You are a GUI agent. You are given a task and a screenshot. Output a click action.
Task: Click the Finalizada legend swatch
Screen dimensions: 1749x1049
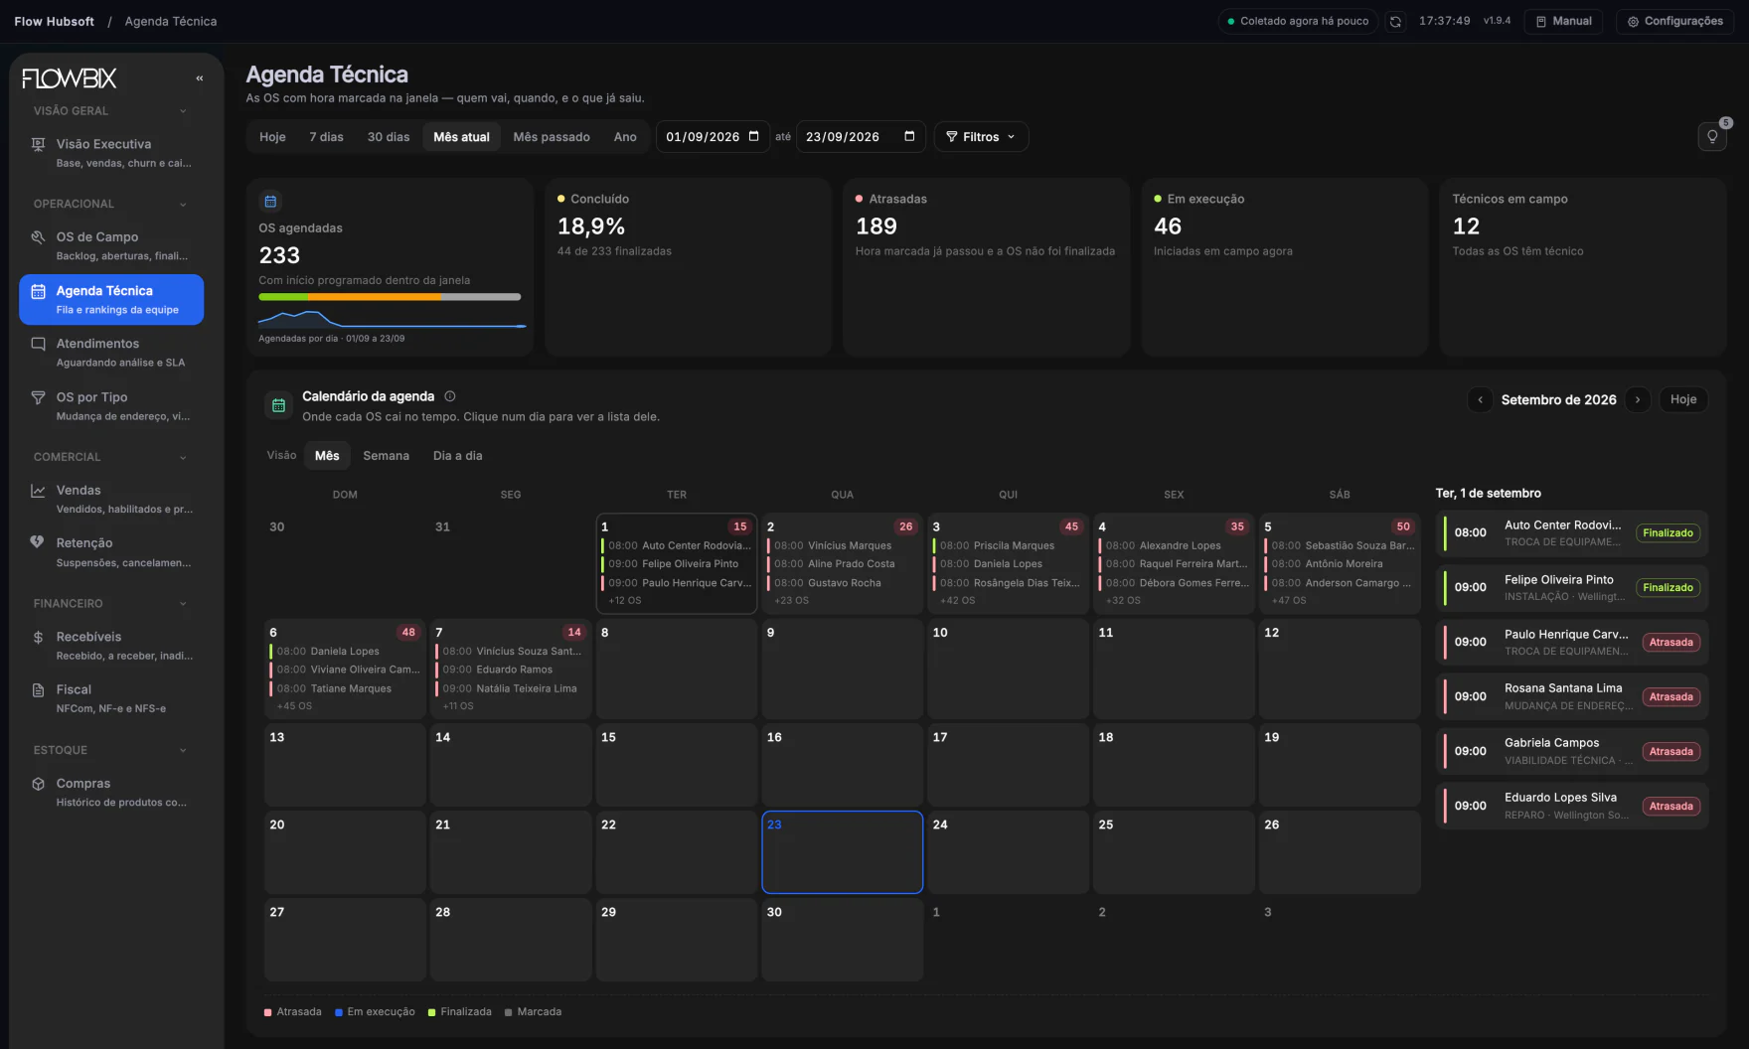[x=432, y=1012]
